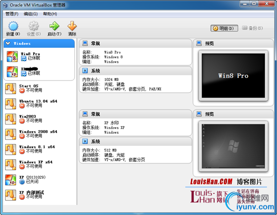Open the 帮助(H) menu
The width and height of the screenshot is (277, 215).
(50, 14)
